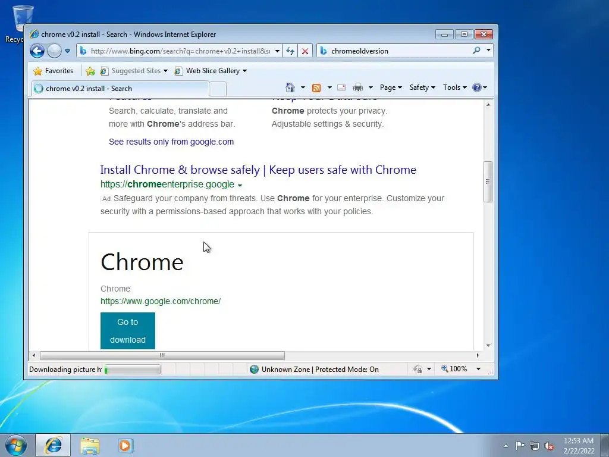
Task: Click the Read Mail envelope icon
Action: coord(341,87)
